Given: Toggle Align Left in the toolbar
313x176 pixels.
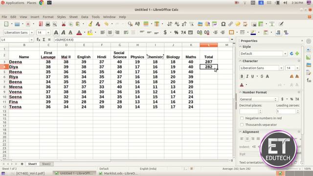Looking at the screenshot, I should pos(103,32).
